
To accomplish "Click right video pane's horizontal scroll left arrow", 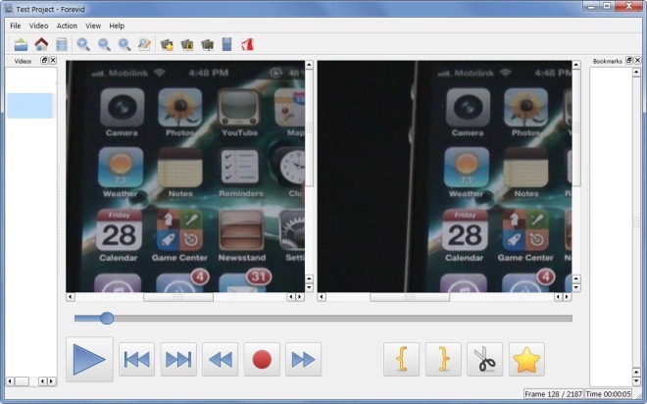I will (322, 297).
